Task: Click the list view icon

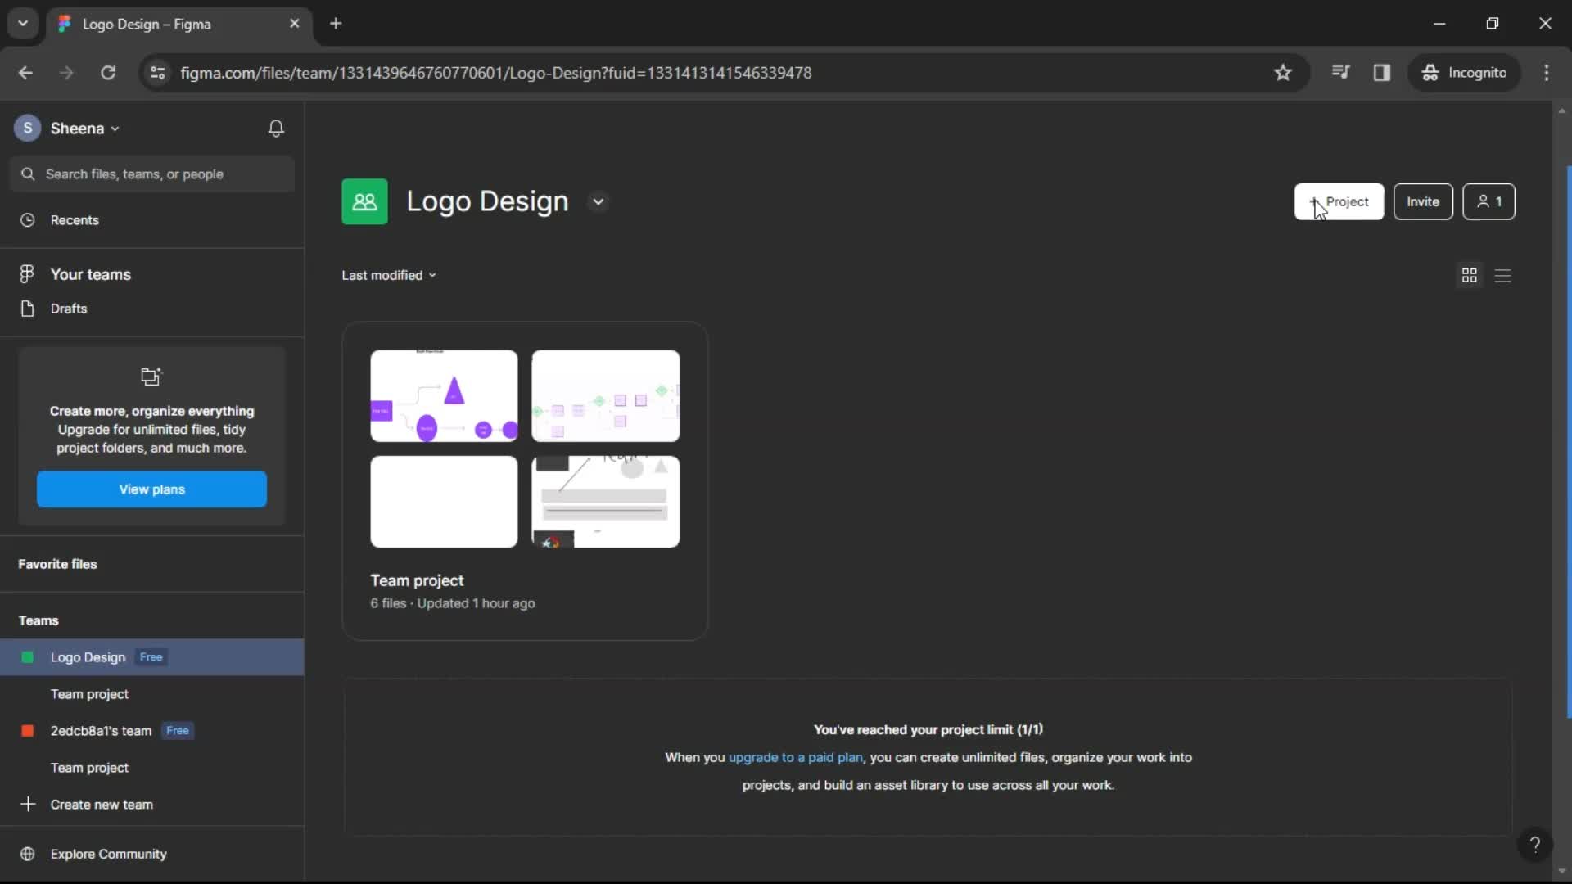Action: point(1503,275)
